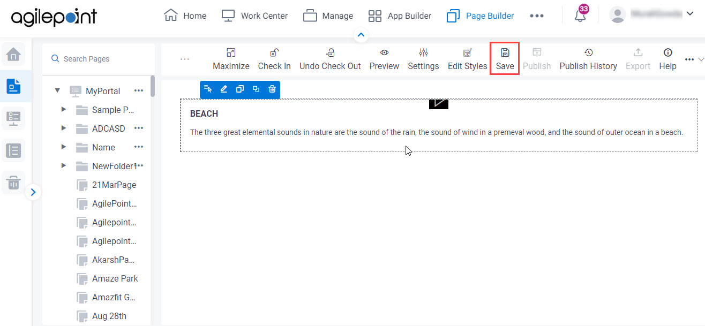Screen dimensions: 705x326
Task: Go to Home in top navigation
Action: tap(185, 16)
